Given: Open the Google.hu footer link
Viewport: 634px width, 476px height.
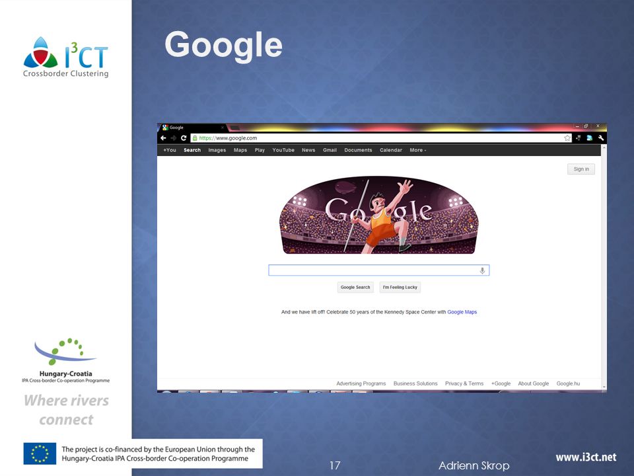Looking at the screenshot, I should [568, 383].
